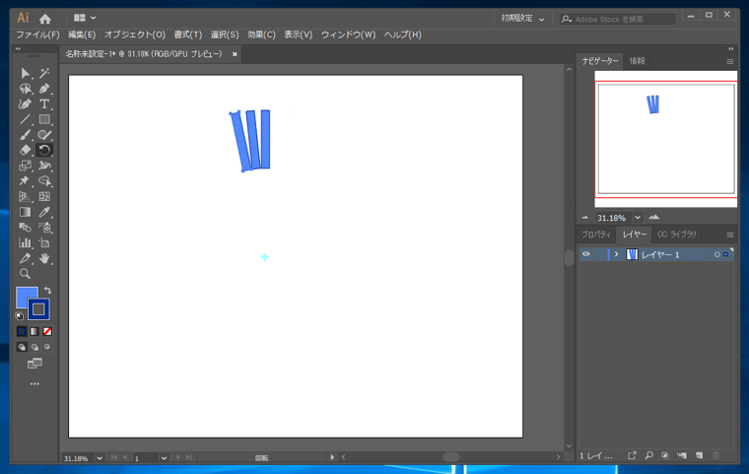Click the Adobe Stock search field
The height and width of the screenshot is (474, 749).
coord(618,19)
